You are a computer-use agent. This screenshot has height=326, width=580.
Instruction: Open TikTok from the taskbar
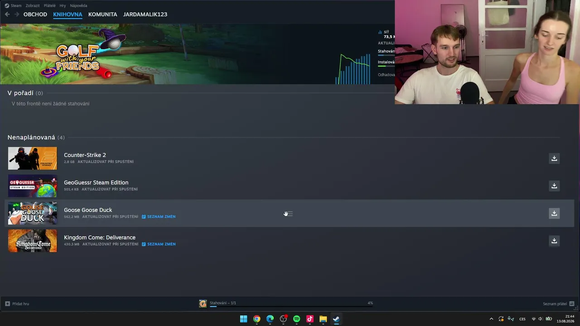[310, 319]
